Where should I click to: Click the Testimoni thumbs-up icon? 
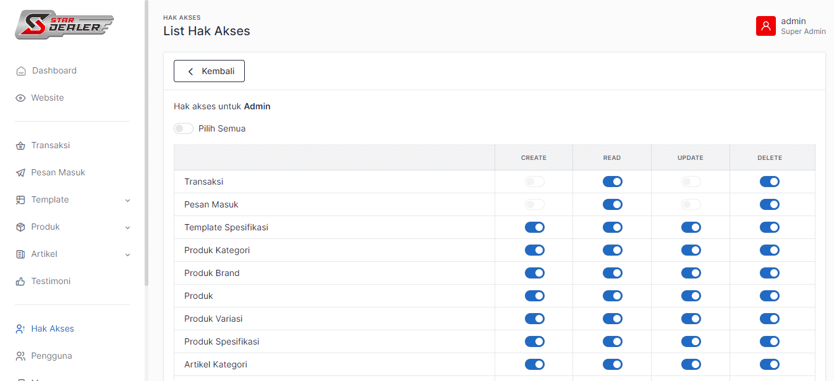click(x=20, y=282)
